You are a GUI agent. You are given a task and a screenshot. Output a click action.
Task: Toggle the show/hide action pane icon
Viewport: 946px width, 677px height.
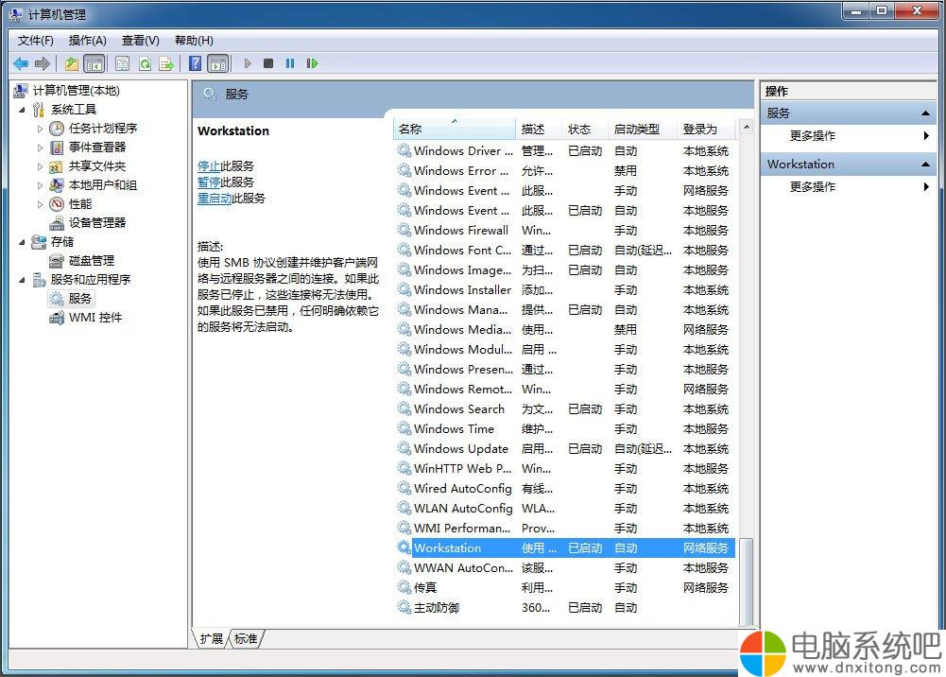[x=217, y=63]
